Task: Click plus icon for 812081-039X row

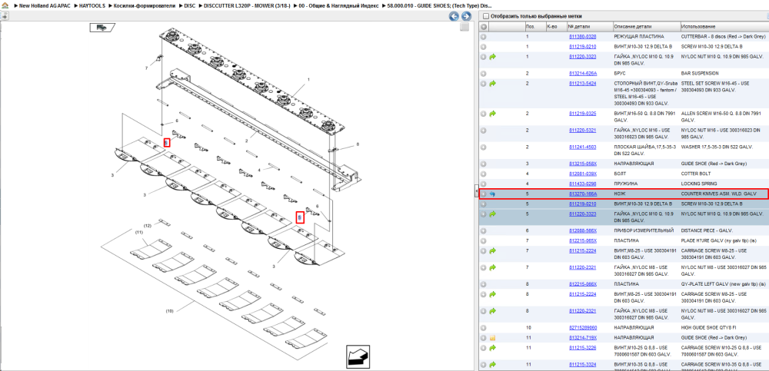Action: [x=484, y=174]
